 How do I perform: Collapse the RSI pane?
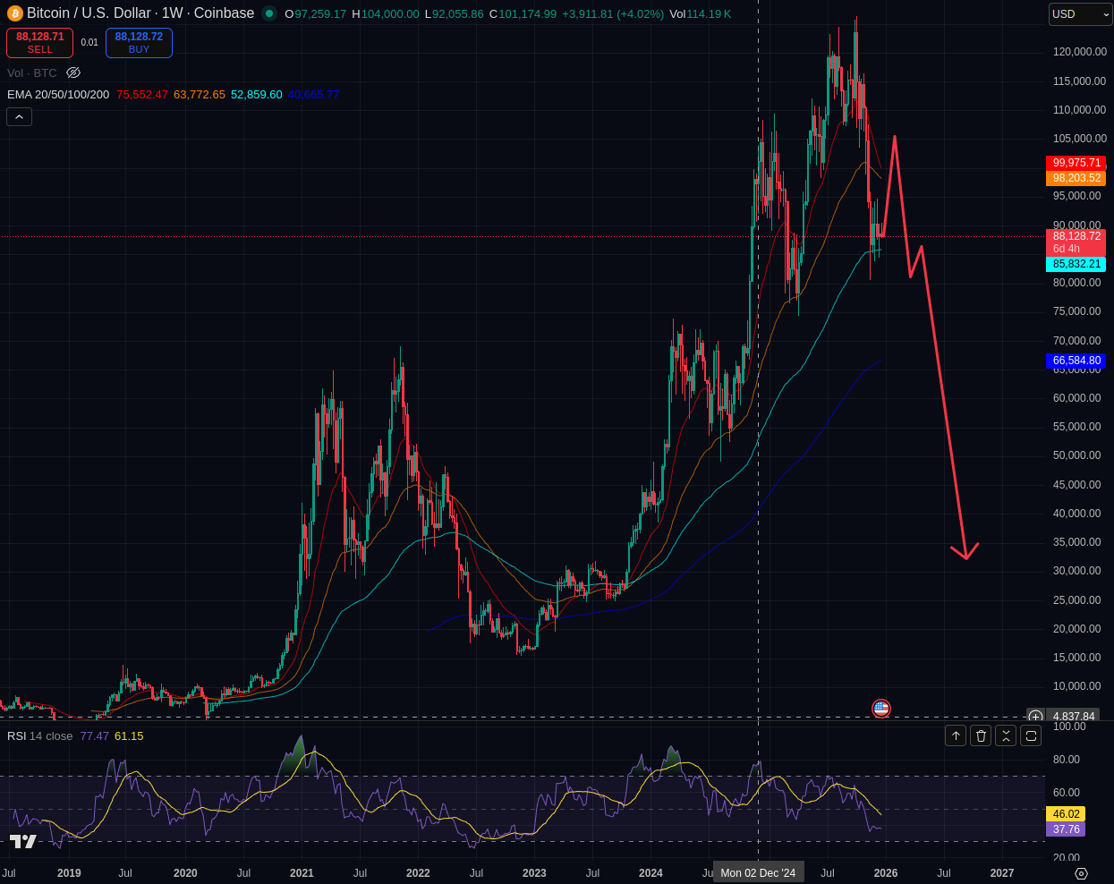click(1006, 735)
